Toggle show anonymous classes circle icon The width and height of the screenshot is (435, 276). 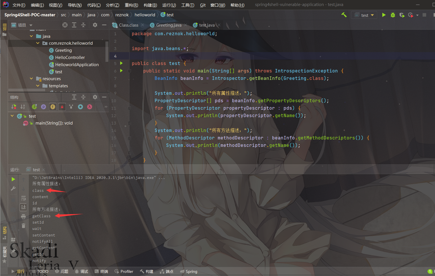click(80, 107)
